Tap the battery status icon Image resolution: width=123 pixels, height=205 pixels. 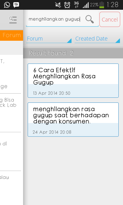point(102,5)
